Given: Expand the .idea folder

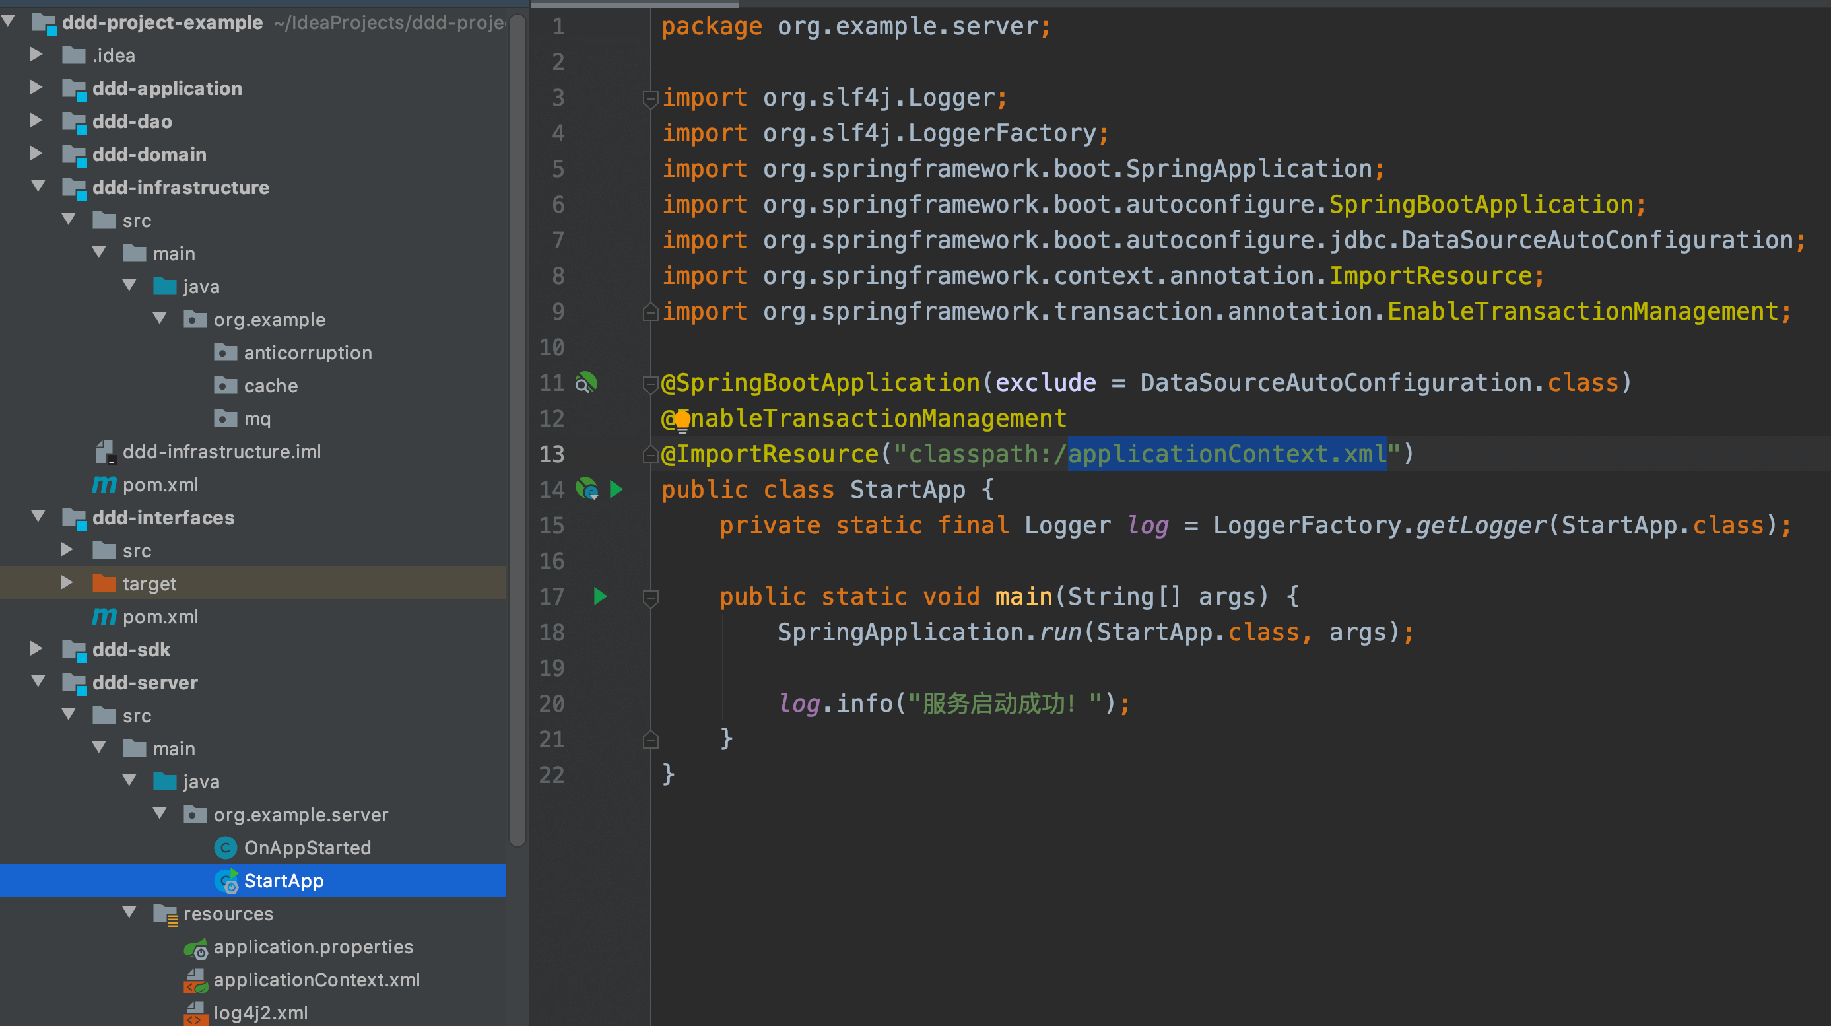Looking at the screenshot, I should (36, 54).
